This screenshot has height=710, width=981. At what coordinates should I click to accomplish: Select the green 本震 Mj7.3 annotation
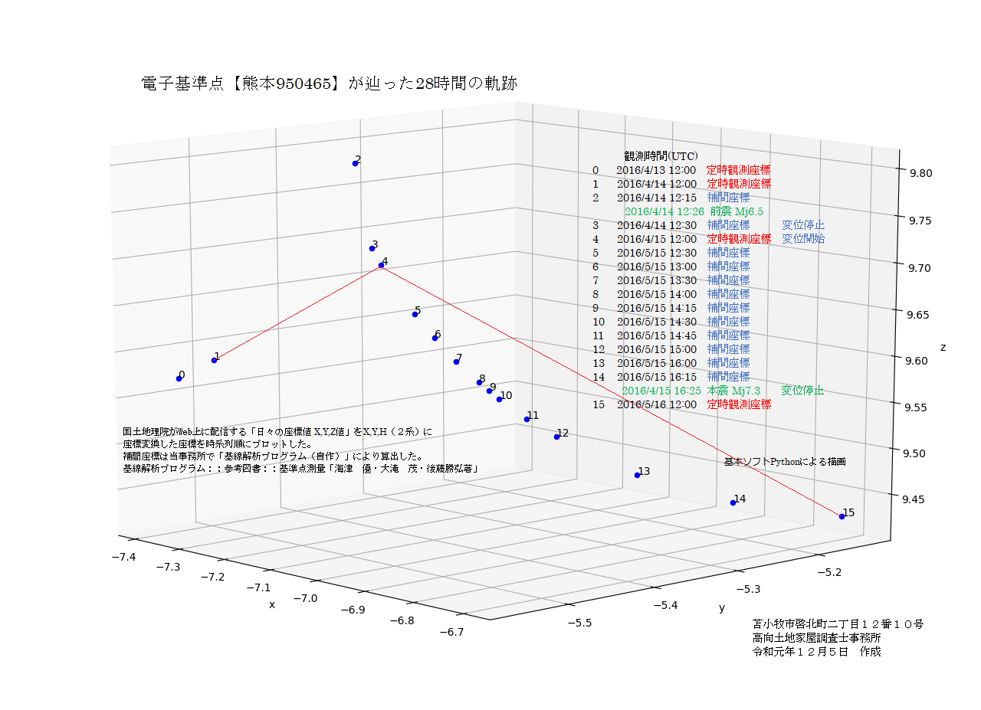733,391
